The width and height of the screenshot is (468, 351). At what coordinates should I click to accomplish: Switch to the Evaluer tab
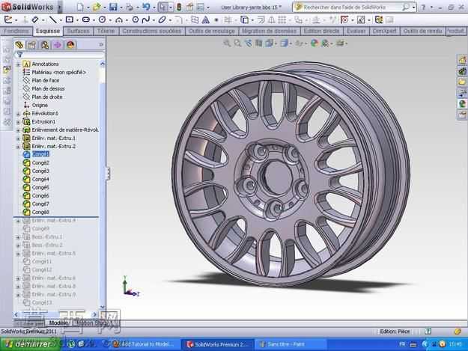point(356,31)
